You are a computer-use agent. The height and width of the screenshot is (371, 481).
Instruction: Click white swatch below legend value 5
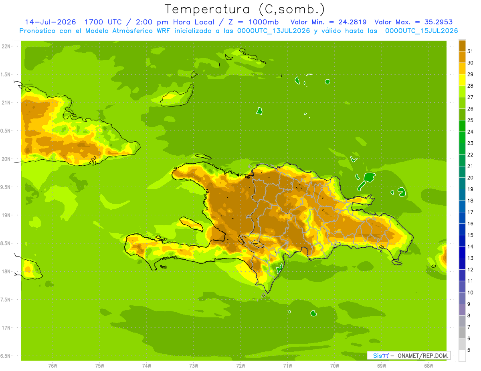click(x=462, y=355)
